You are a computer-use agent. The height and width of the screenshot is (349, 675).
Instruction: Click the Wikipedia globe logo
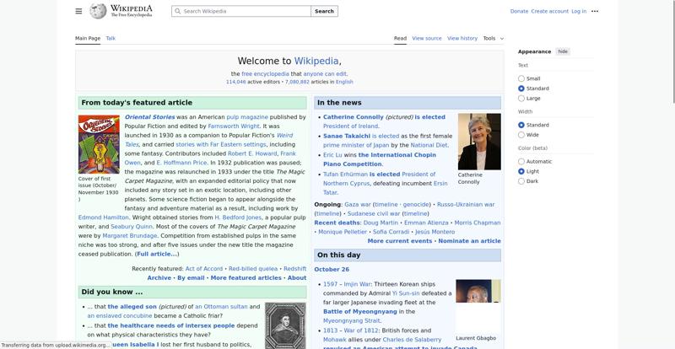coord(99,11)
